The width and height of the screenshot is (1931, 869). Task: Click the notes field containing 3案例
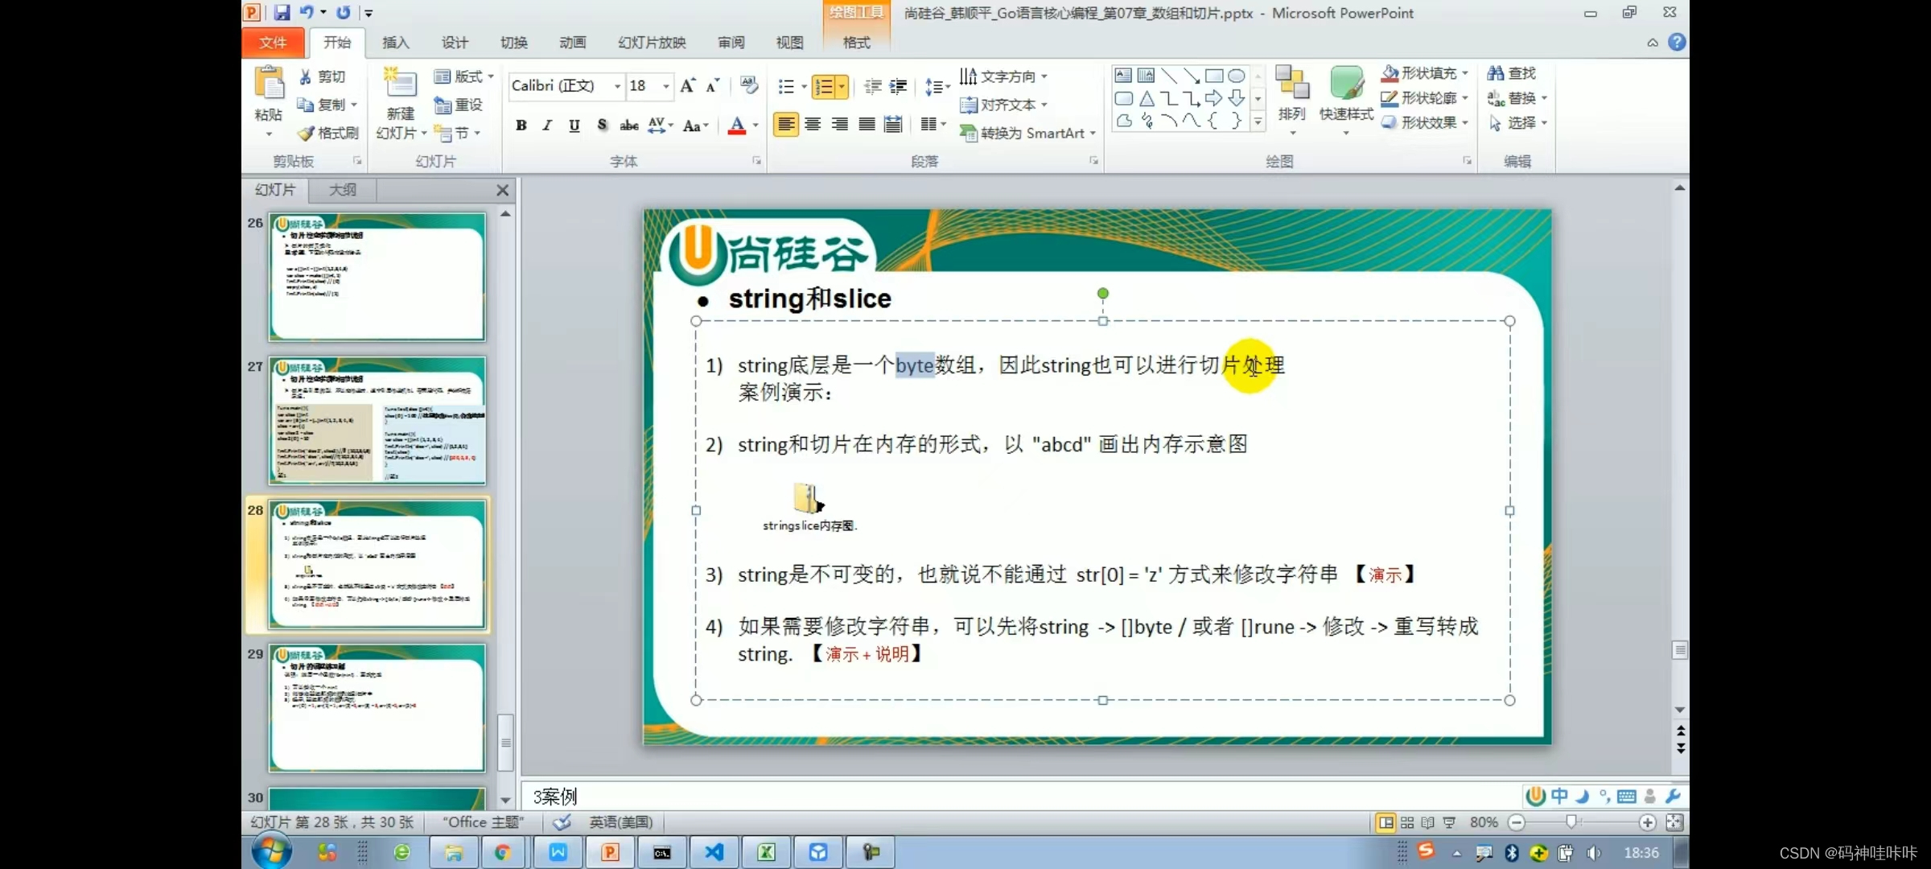[x=1020, y=797]
